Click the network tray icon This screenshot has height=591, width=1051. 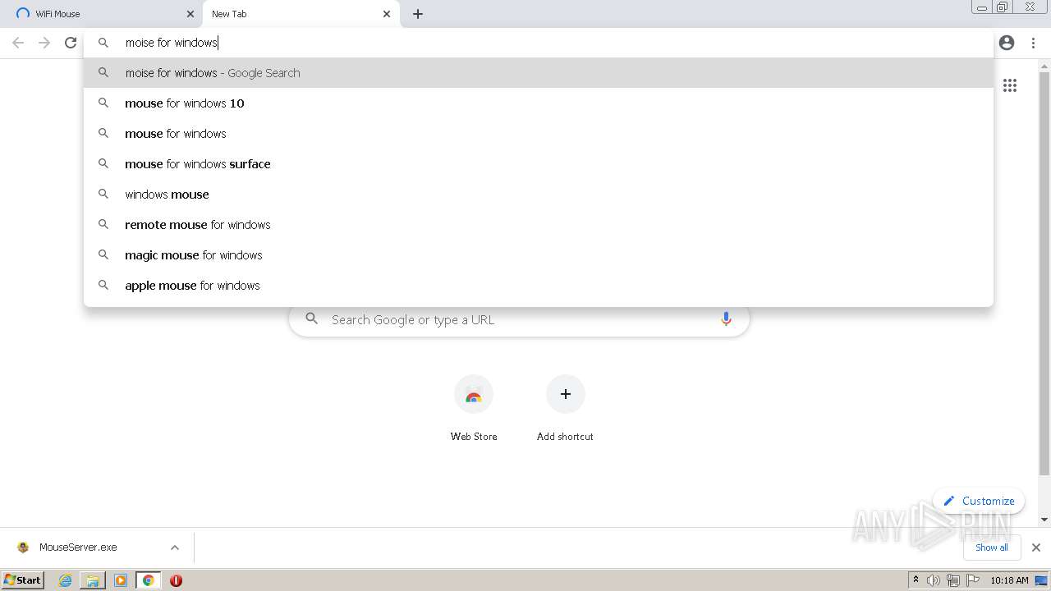tap(953, 580)
